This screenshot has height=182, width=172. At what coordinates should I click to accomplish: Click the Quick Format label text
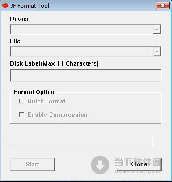click(46, 102)
